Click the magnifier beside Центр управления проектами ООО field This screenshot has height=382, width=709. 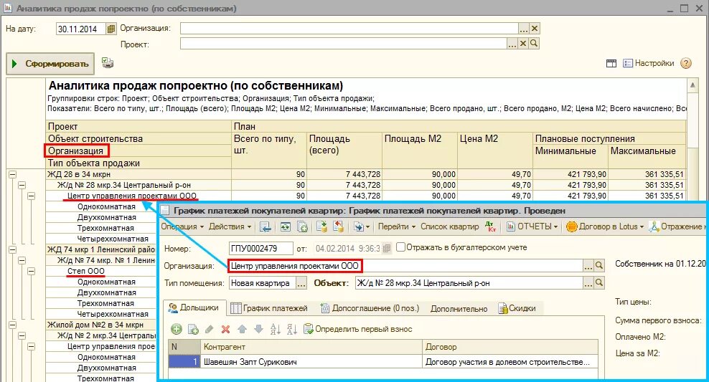599,265
